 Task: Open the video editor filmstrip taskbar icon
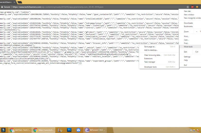[x=60, y=130]
